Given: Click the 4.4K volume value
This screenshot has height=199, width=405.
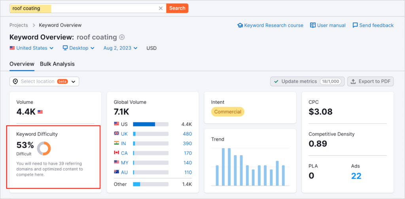Looking at the screenshot, I should (x=26, y=112).
